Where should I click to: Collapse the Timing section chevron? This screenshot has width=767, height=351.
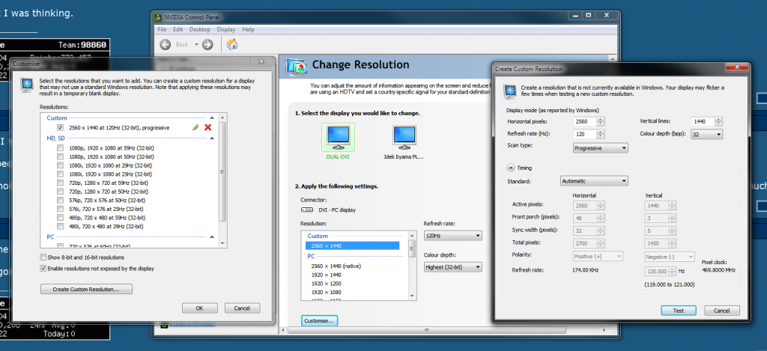pos(511,168)
